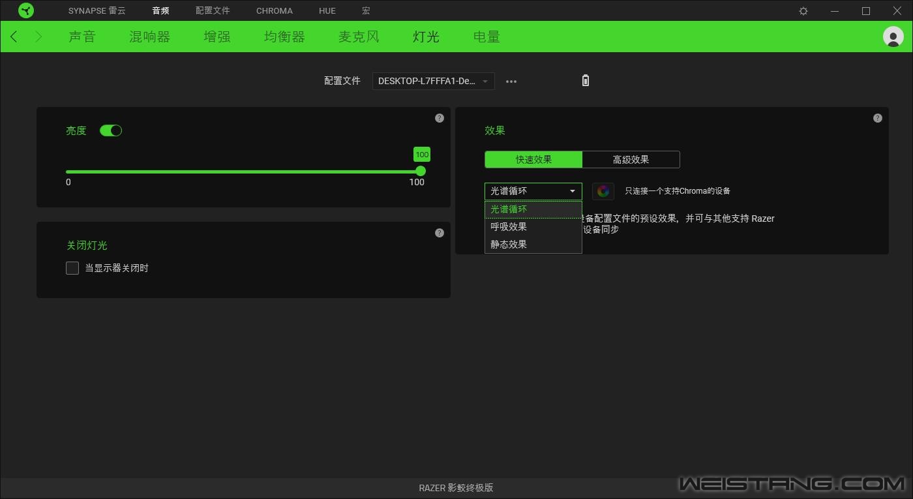Go to the 灯光 tab
This screenshot has width=913, height=499.
pos(426,37)
